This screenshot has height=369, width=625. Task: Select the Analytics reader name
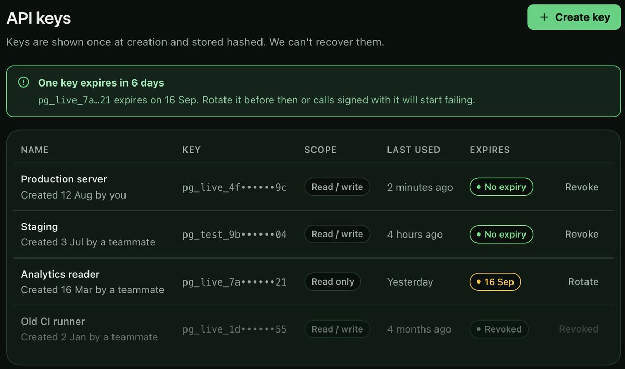pyautogui.click(x=60, y=274)
